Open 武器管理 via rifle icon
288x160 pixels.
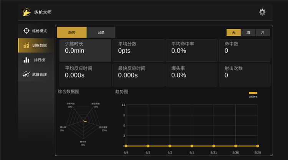26,74
